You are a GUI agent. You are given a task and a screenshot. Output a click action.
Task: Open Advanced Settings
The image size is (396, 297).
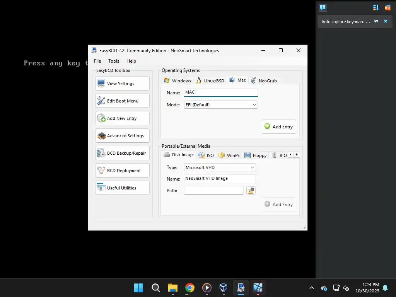tap(123, 136)
